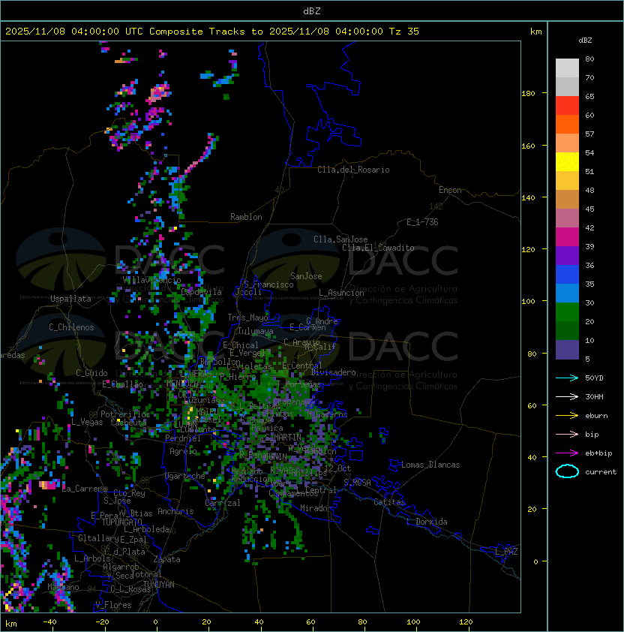Click the Ugarteche map label

(185, 476)
